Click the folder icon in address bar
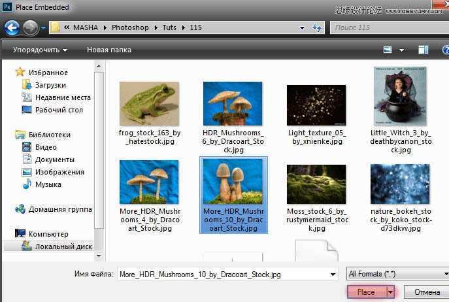Viewport: 449px width, 302px height. tap(56, 28)
